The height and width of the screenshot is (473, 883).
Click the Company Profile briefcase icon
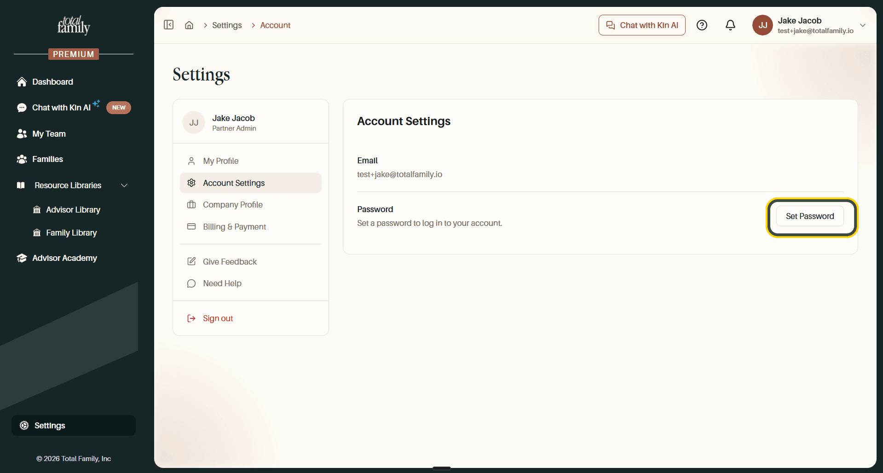191,205
